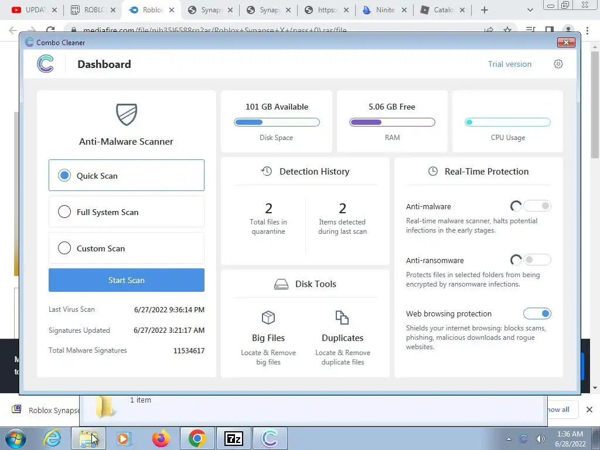Close the Catalo tab

pyautogui.click(x=462, y=10)
